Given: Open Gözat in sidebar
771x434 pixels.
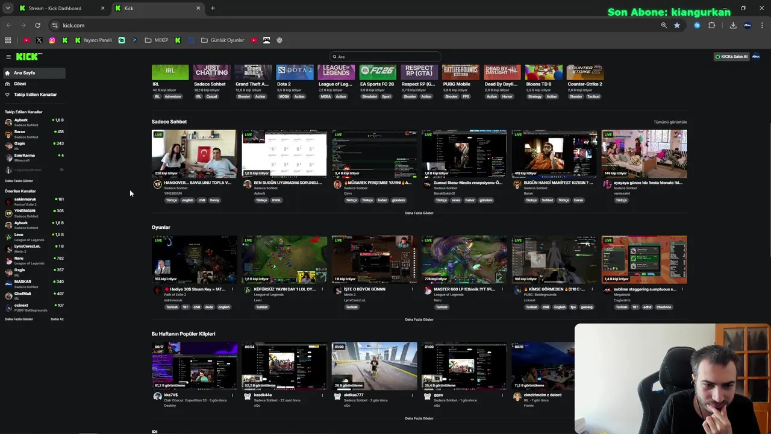Looking at the screenshot, I should coord(34,84).
